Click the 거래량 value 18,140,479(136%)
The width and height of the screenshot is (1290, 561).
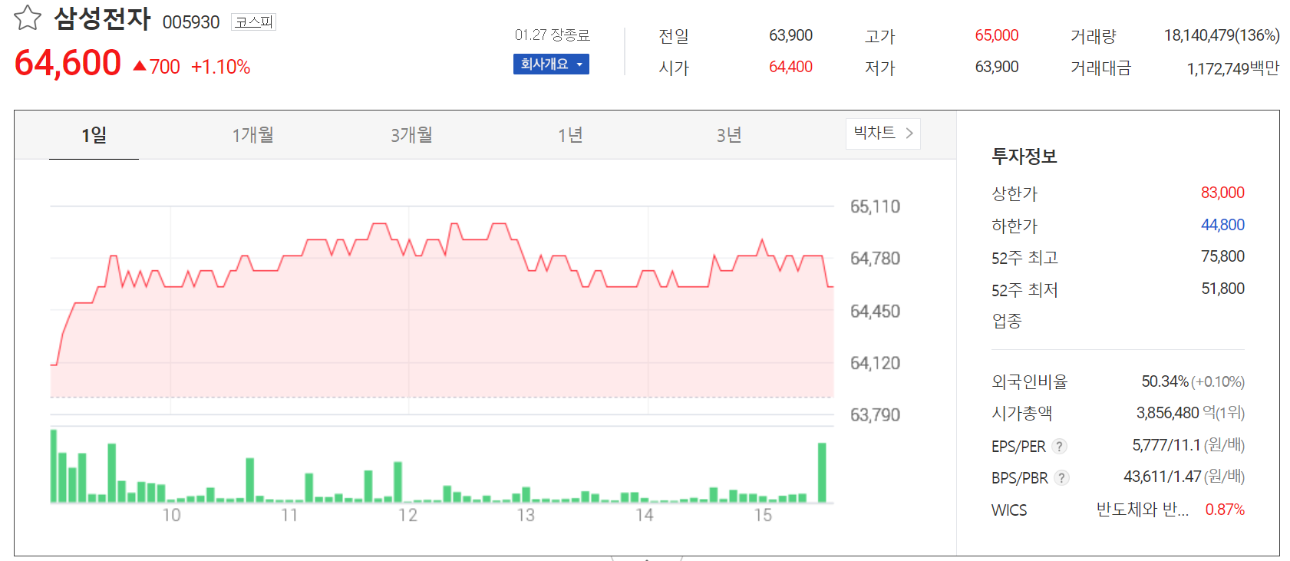click(1222, 35)
